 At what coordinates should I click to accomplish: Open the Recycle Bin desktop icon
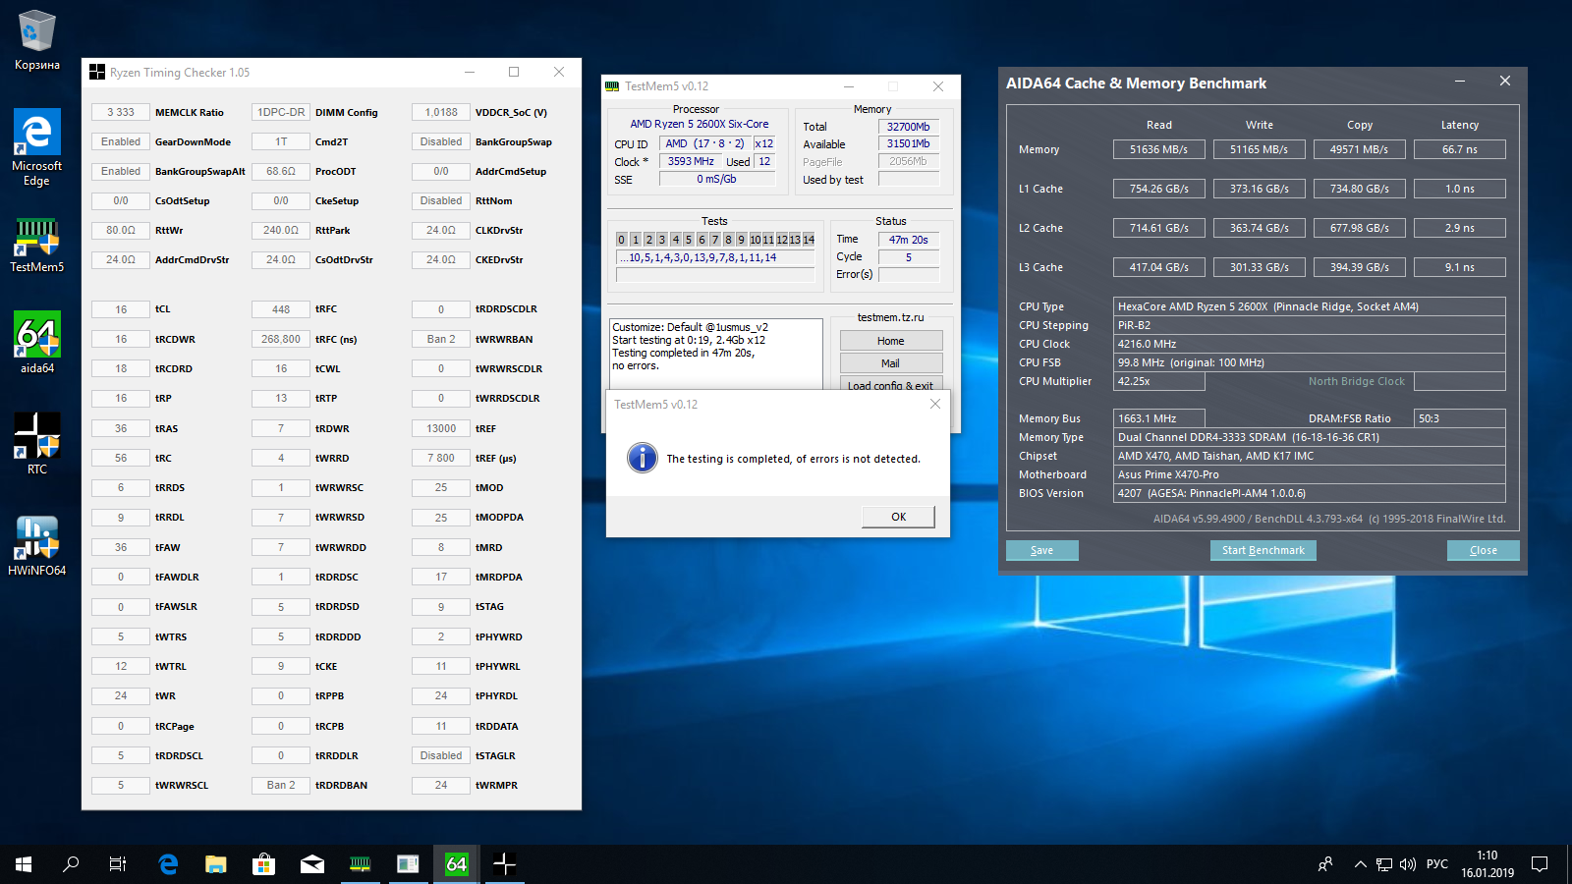click(36, 39)
